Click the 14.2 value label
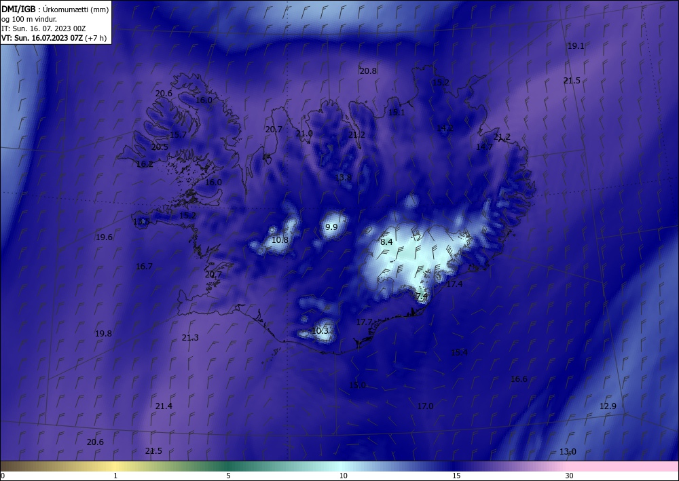The height and width of the screenshot is (481, 679). pos(445,128)
